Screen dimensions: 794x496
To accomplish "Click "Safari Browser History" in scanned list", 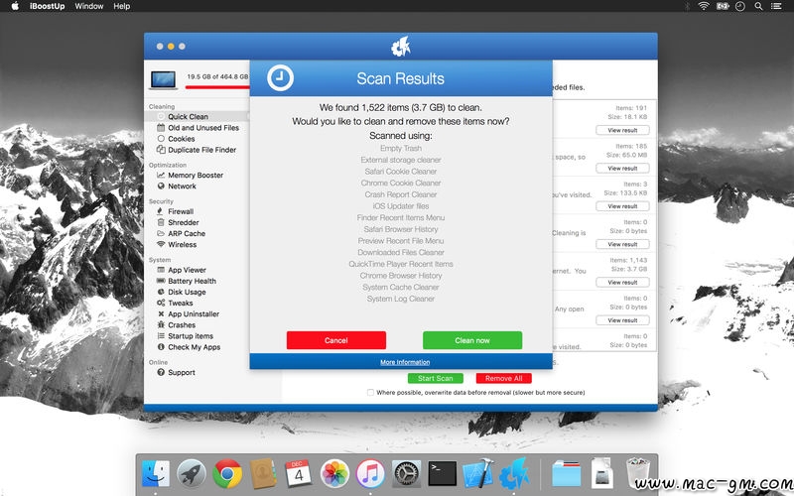I will pos(401,229).
